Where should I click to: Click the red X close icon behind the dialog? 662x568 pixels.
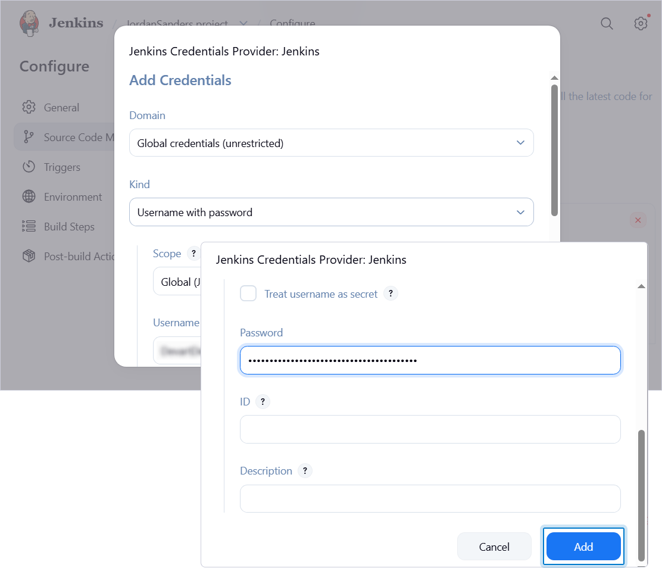(638, 220)
